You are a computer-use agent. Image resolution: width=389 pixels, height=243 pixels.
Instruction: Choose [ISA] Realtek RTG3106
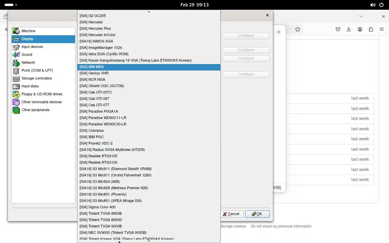tap(149, 163)
